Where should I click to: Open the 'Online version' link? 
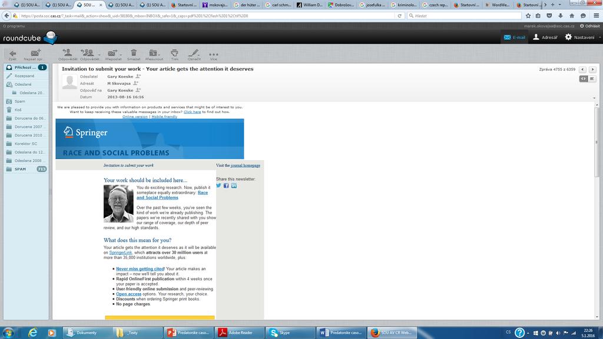tap(135, 117)
